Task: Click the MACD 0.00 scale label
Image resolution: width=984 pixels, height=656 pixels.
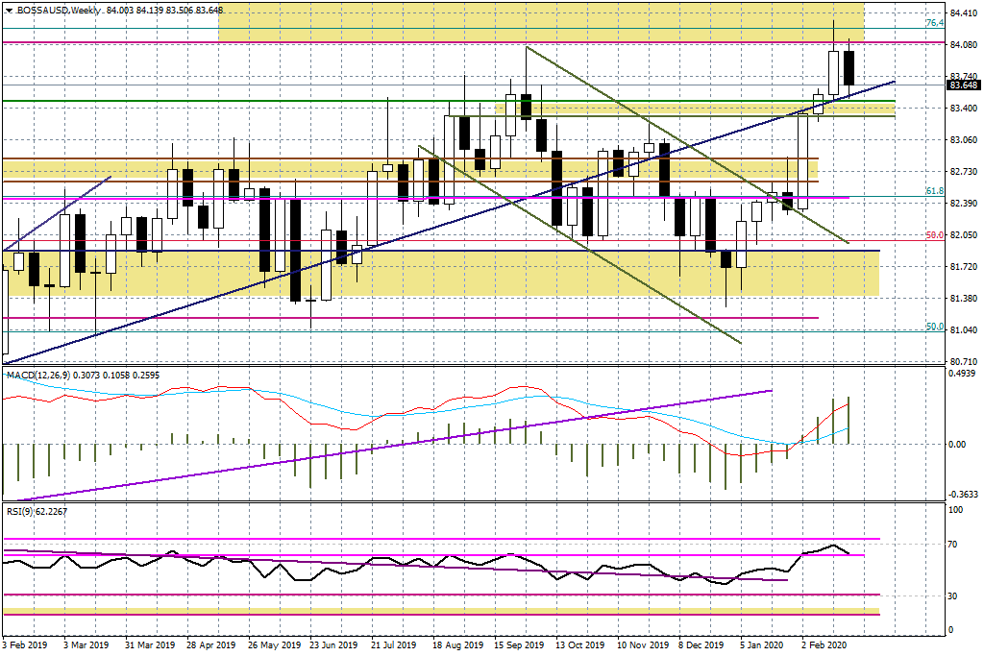Action: (x=957, y=445)
